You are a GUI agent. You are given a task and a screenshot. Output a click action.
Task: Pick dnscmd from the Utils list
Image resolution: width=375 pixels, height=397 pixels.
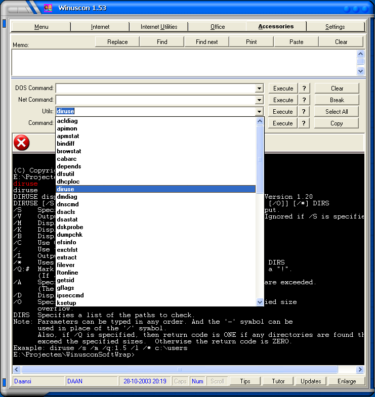click(x=155, y=204)
